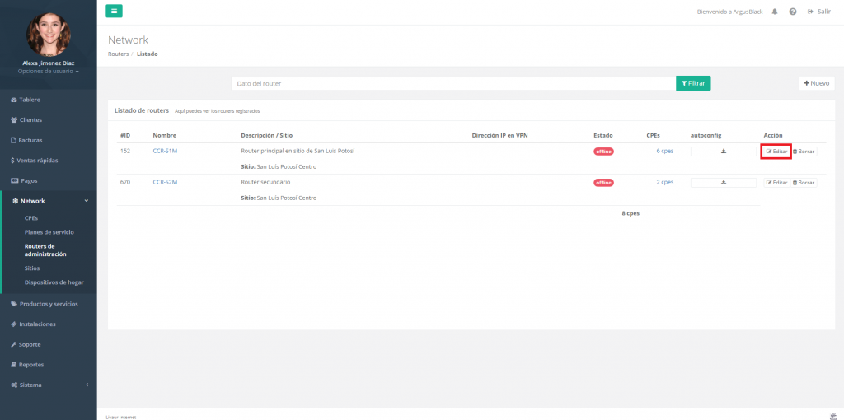Screen dimensions: 844x420
Task: Open Planes de servicio submenu item
Action: tap(49, 232)
